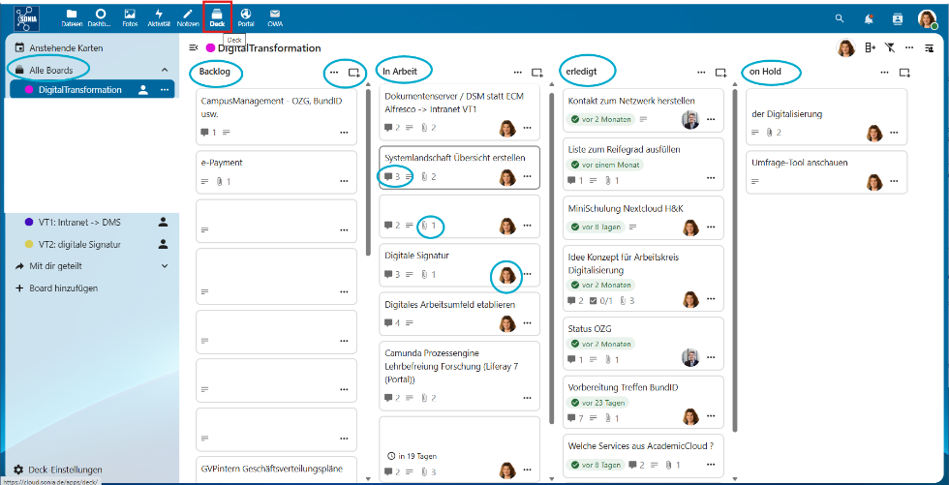Click the search magnifier icon
Screen dimensions: 949x485
click(x=839, y=18)
